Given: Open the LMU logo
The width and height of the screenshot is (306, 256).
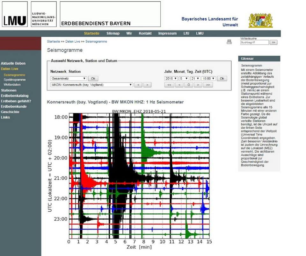Looking at the screenshot, I should click(15, 14).
